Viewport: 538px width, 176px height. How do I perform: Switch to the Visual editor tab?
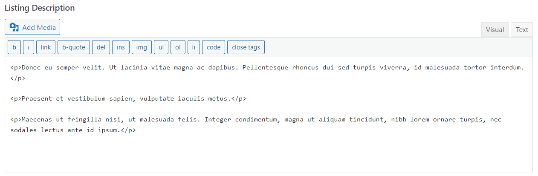tap(495, 30)
